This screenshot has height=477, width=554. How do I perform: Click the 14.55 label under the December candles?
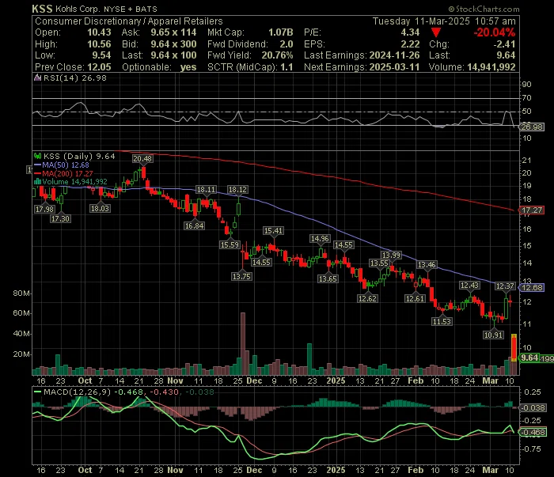261,263
